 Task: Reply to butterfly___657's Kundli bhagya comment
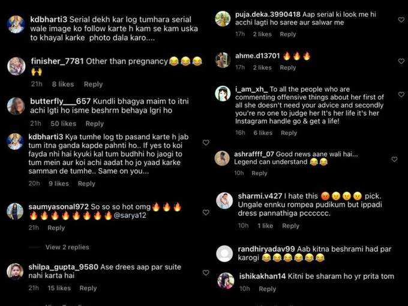click(94, 124)
